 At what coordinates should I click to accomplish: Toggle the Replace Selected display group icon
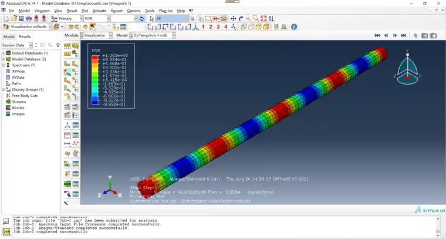(x=70, y=27)
